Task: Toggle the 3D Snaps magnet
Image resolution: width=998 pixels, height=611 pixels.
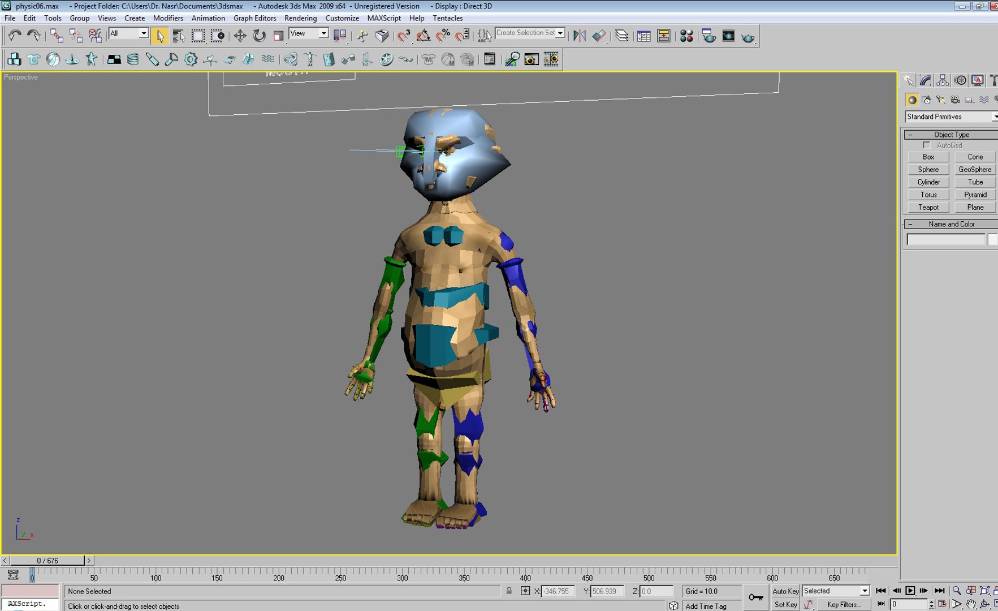Action: pyautogui.click(x=404, y=36)
